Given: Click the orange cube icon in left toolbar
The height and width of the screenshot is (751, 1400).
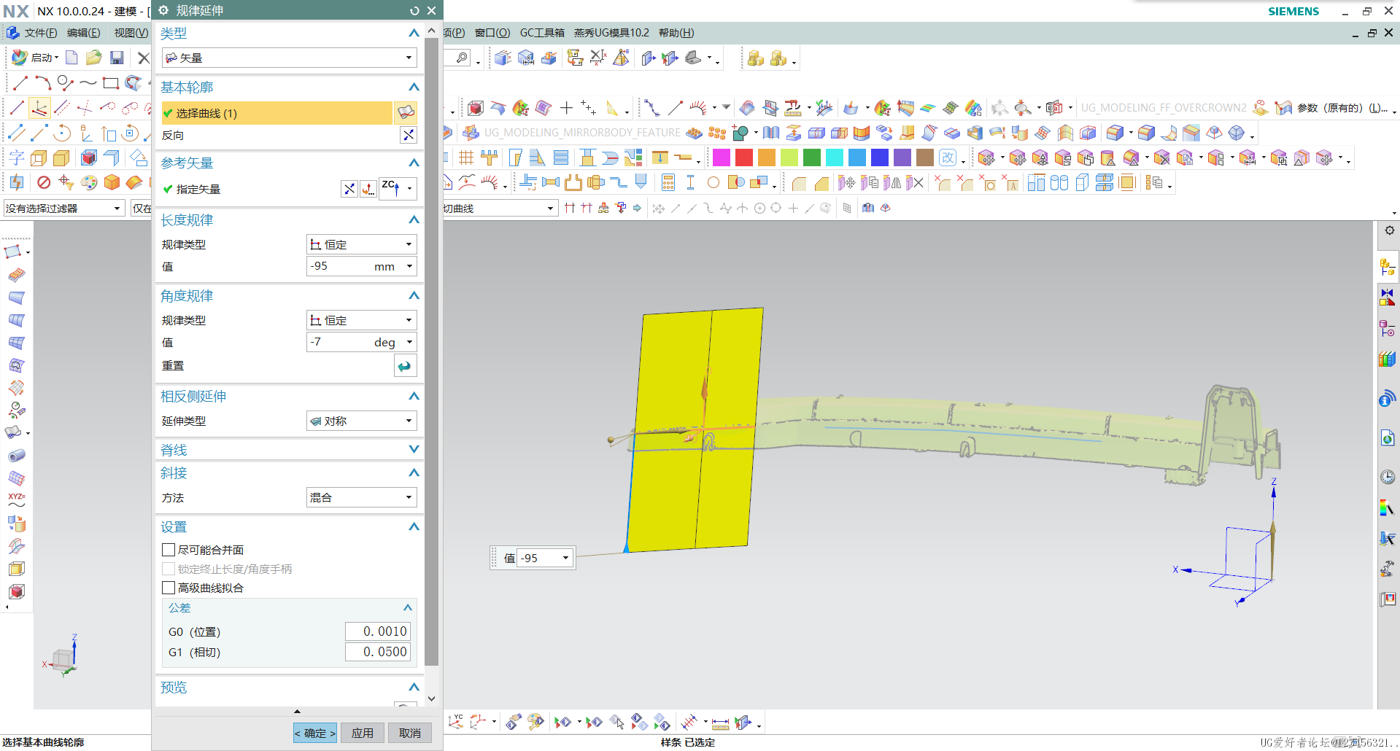Looking at the screenshot, I should 112,182.
